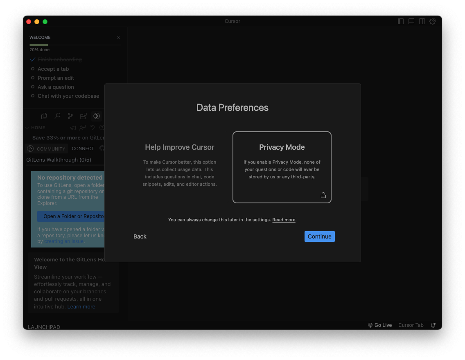The image size is (465, 360).
Task: Click the GitLens icon beside COMMUNITY
Action: (x=30, y=148)
